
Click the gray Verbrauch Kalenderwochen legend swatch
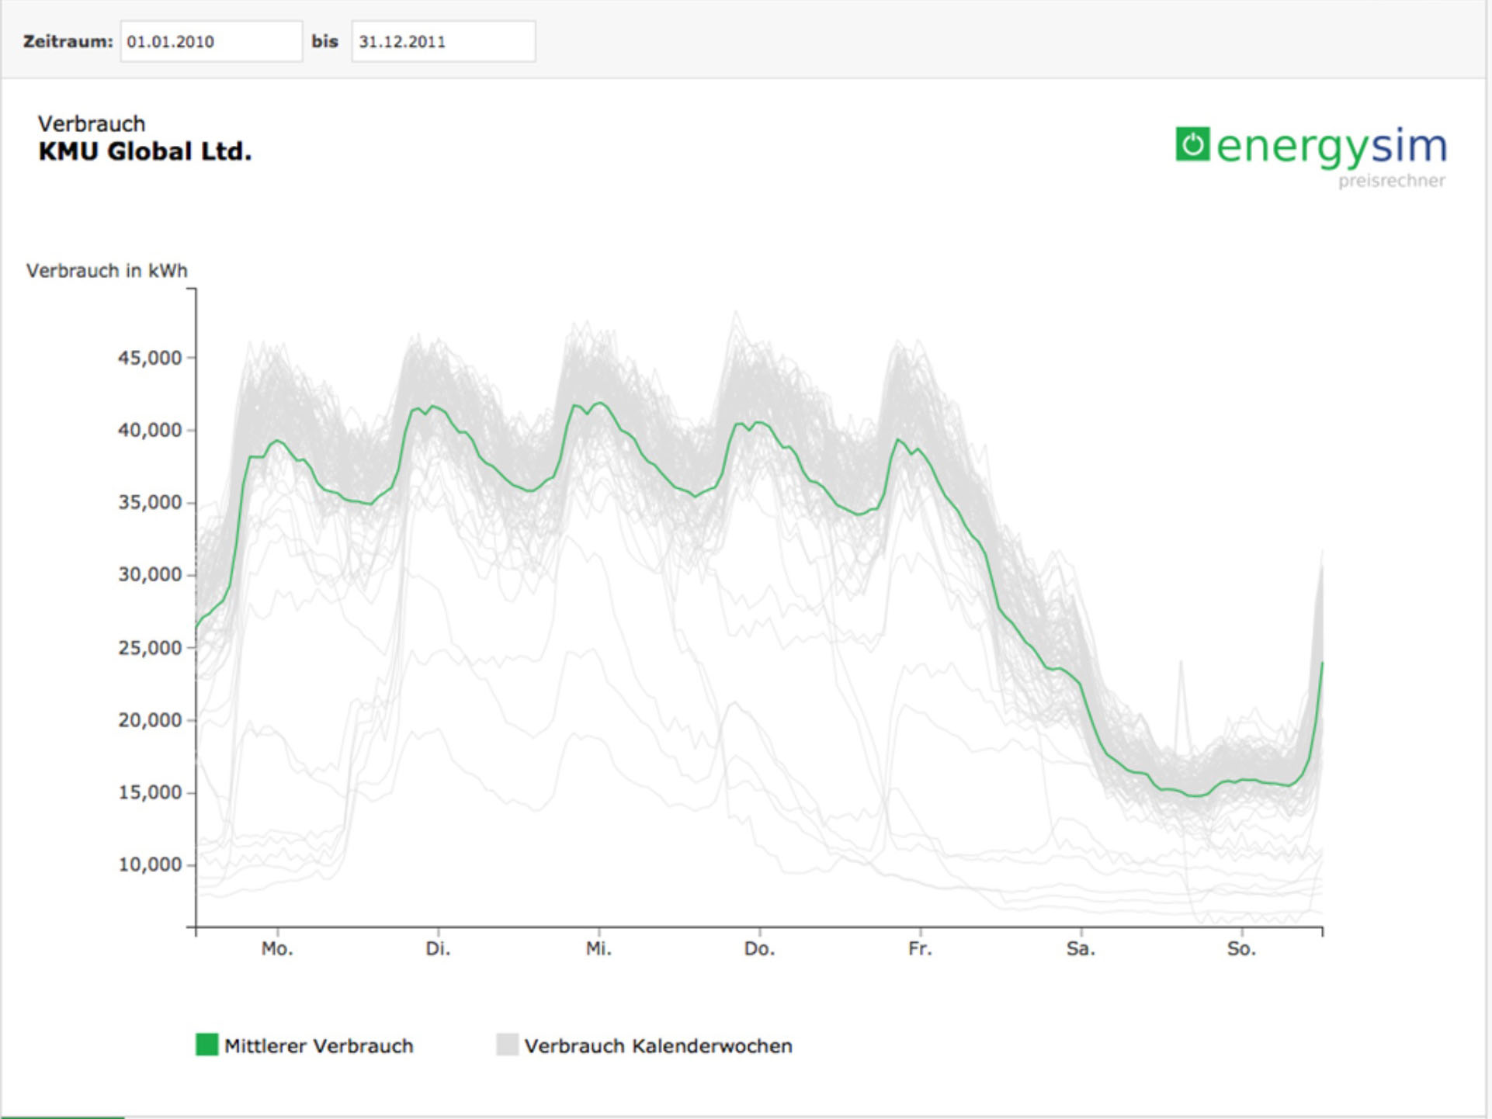[507, 1045]
